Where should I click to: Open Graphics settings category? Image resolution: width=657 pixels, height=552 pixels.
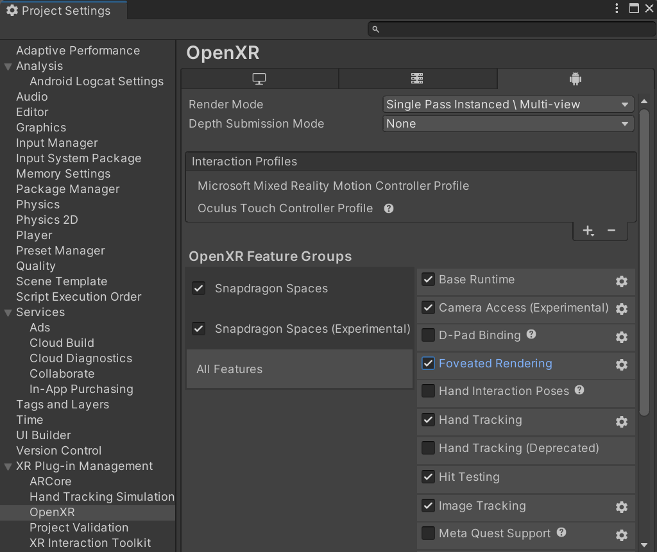point(41,128)
